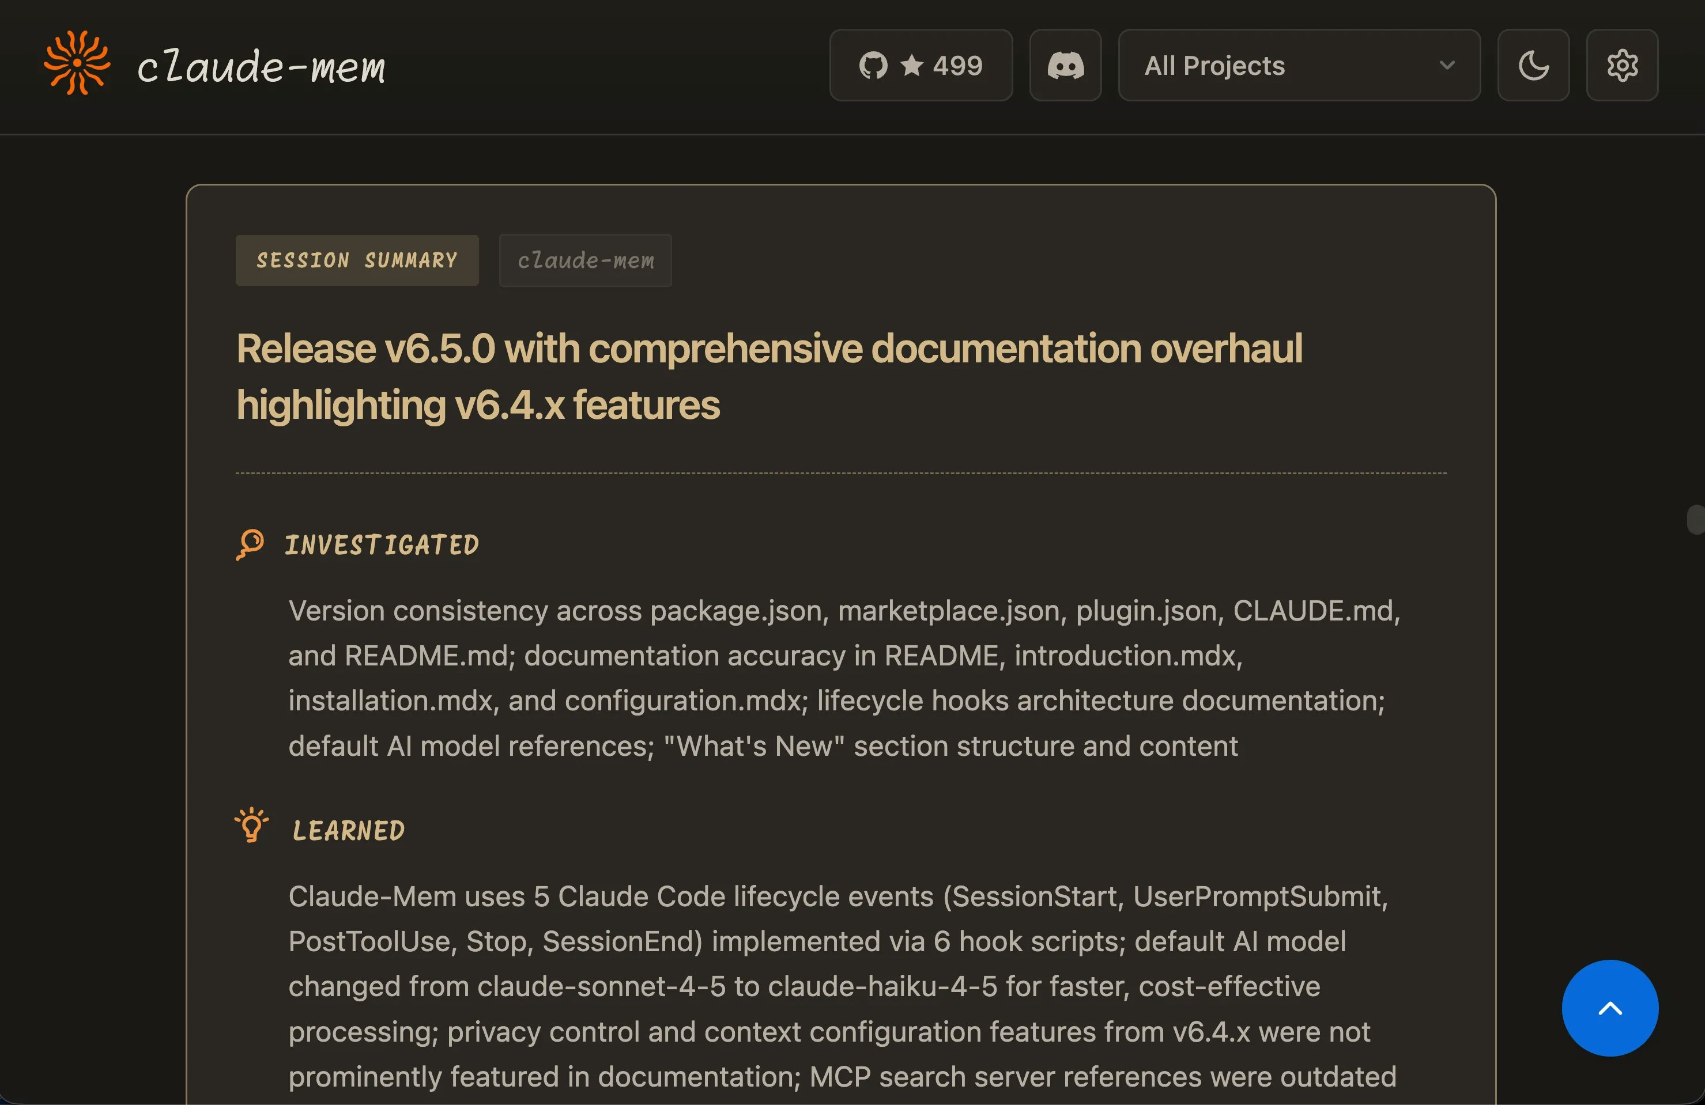The width and height of the screenshot is (1705, 1105).
Task: Open the Discord community icon button
Action: (x=1065, y=65)
